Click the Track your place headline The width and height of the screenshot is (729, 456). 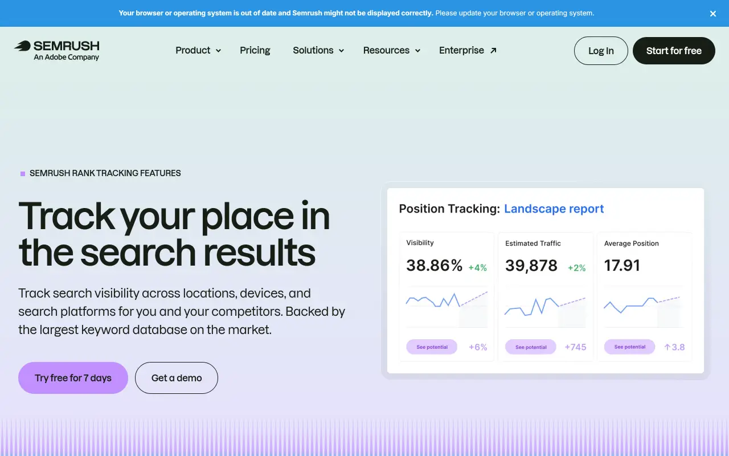pos(174,234)
